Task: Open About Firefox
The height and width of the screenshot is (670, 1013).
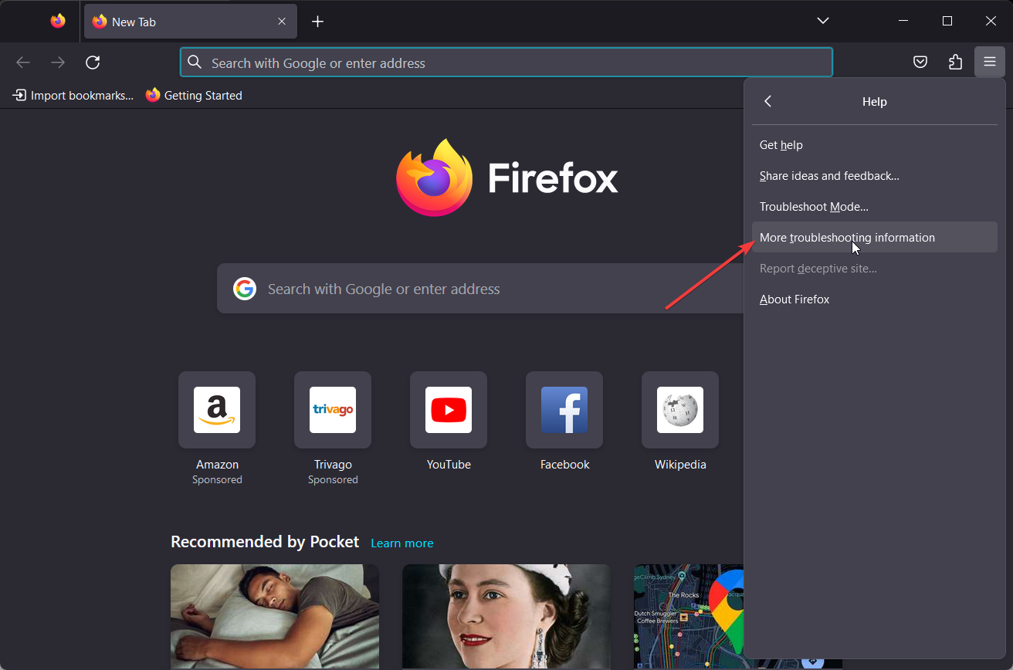Action: (x=794, y=299)
